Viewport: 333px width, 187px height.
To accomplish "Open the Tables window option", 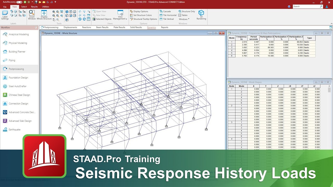I will click(x=183, y=15).
